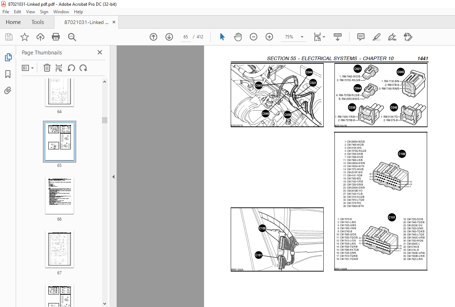Click the thumbnails scrollbar down arrow
This screenshot has height=307, width=455.
click(x=104, y=304)
